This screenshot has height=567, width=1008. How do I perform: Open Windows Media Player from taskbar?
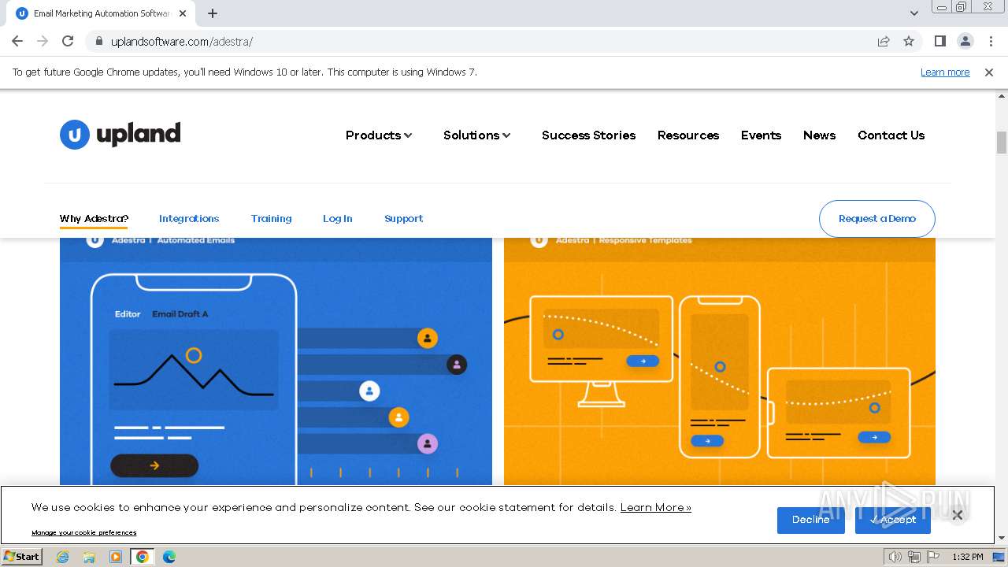pyautogui.click(x=116, y=557)
